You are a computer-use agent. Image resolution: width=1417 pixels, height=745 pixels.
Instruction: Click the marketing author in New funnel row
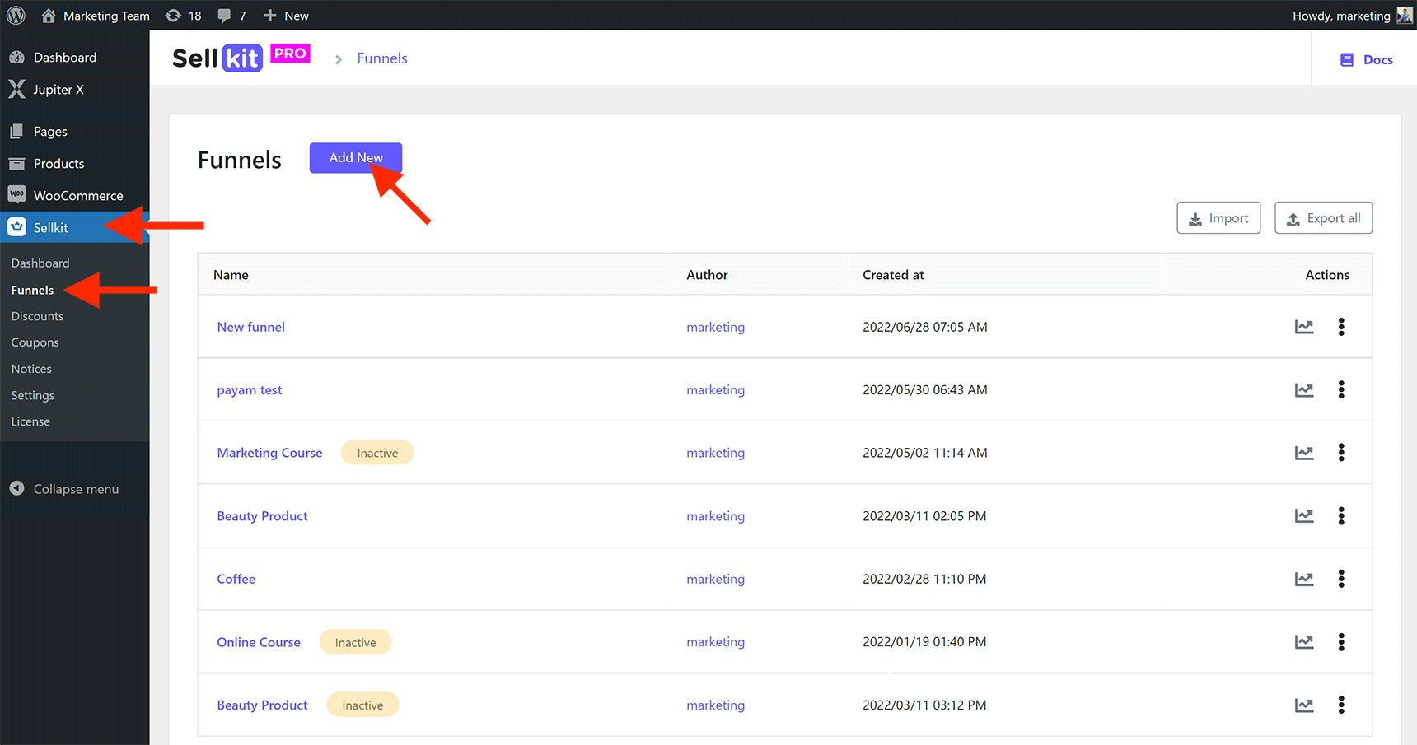(x=715, y=327)
